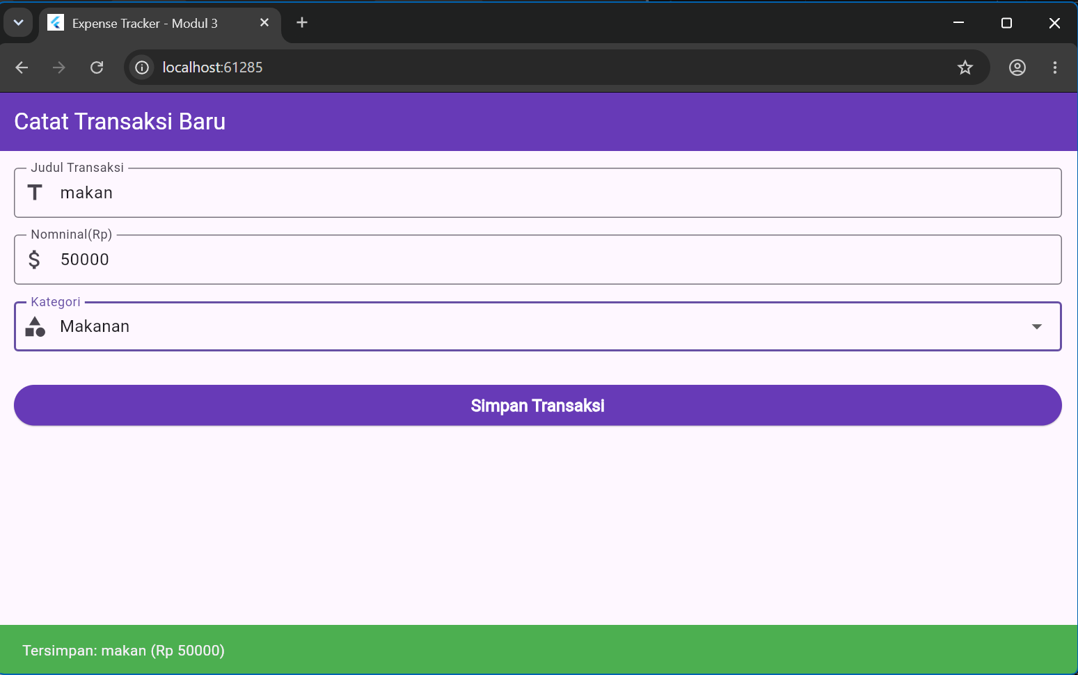Click the Kategori field label
The height and width of the screenshot is (675, 1078).
pyautogui.click(x=56, y=302)
